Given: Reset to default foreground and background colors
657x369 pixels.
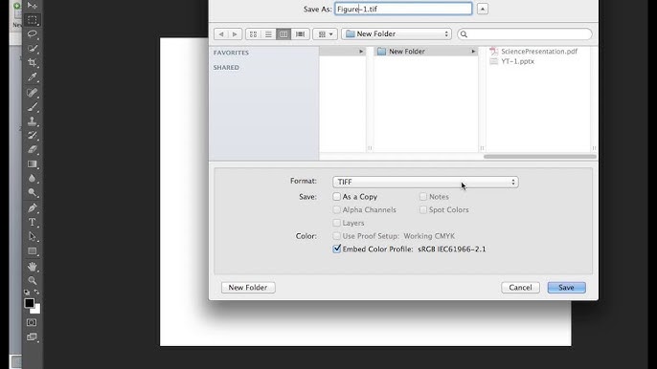Looking at the screenshot, I should click(27, 292).
